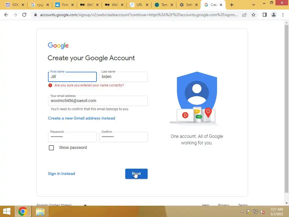Close the Create account tab
289x217 pixels.
tap(221, 5)
